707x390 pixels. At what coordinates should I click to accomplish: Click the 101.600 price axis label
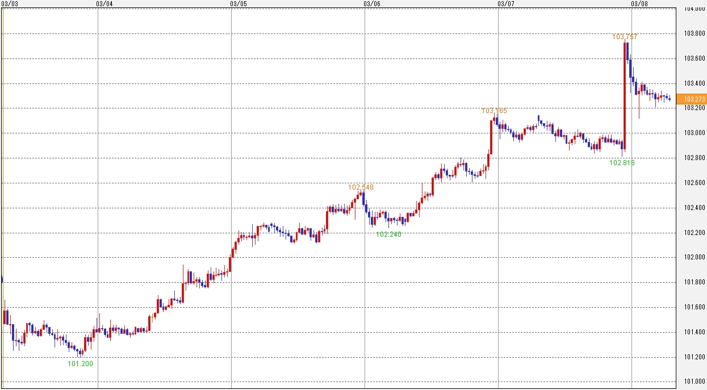(x=695, y=307)
